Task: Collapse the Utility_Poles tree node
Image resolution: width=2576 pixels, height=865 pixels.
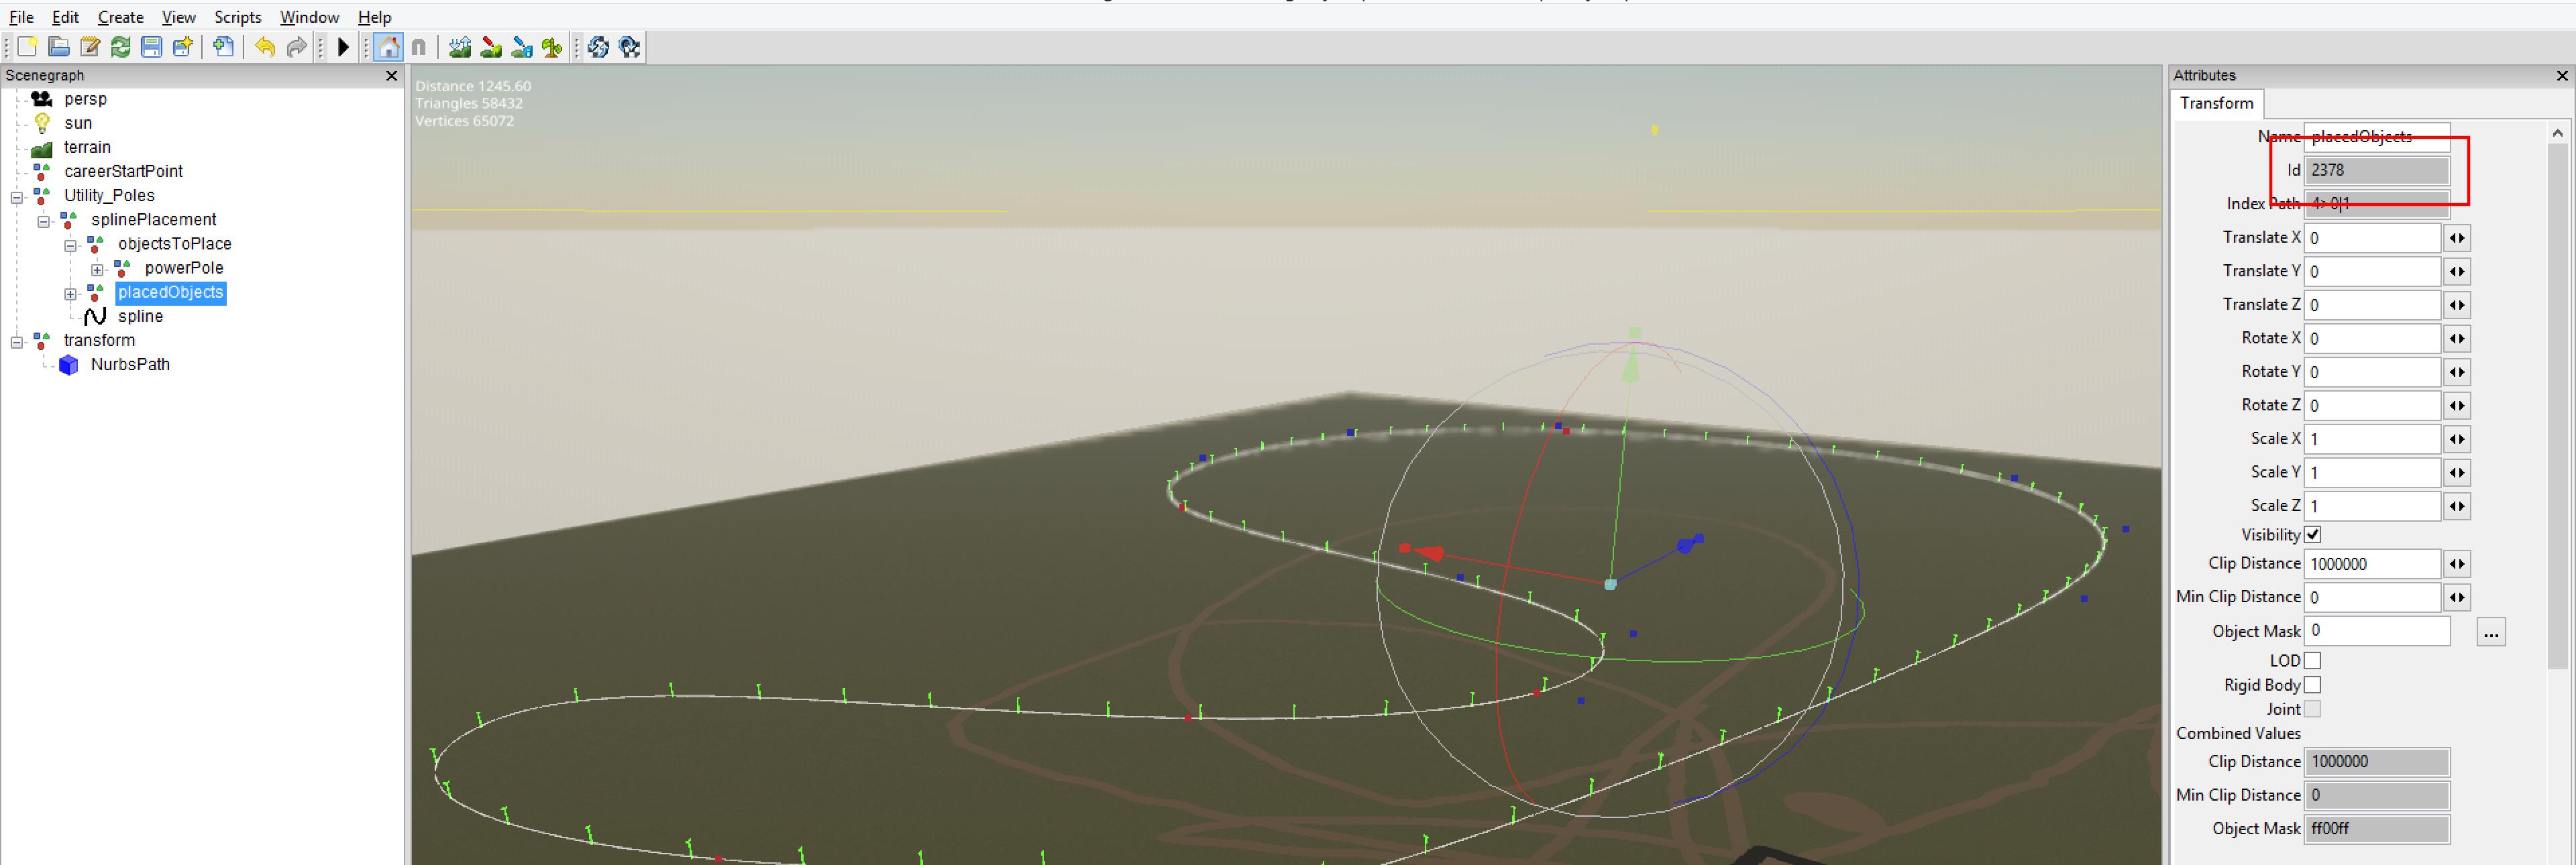Action: coord(17,197)
